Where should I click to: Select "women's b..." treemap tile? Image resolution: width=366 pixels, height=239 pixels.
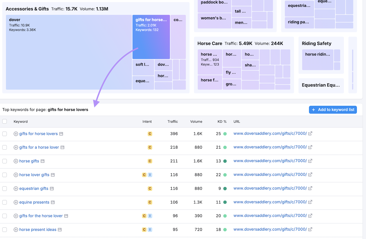tap(214, 21)
